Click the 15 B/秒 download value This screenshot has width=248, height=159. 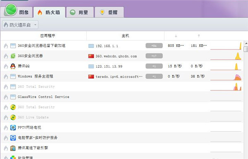click(x=175, y=66)
